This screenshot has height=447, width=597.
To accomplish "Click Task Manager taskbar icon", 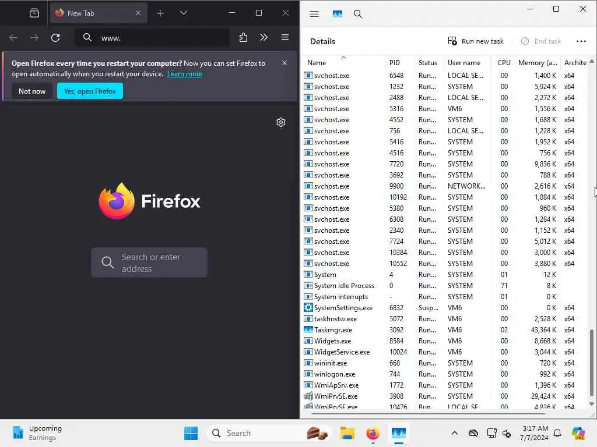I will point(398,433).
